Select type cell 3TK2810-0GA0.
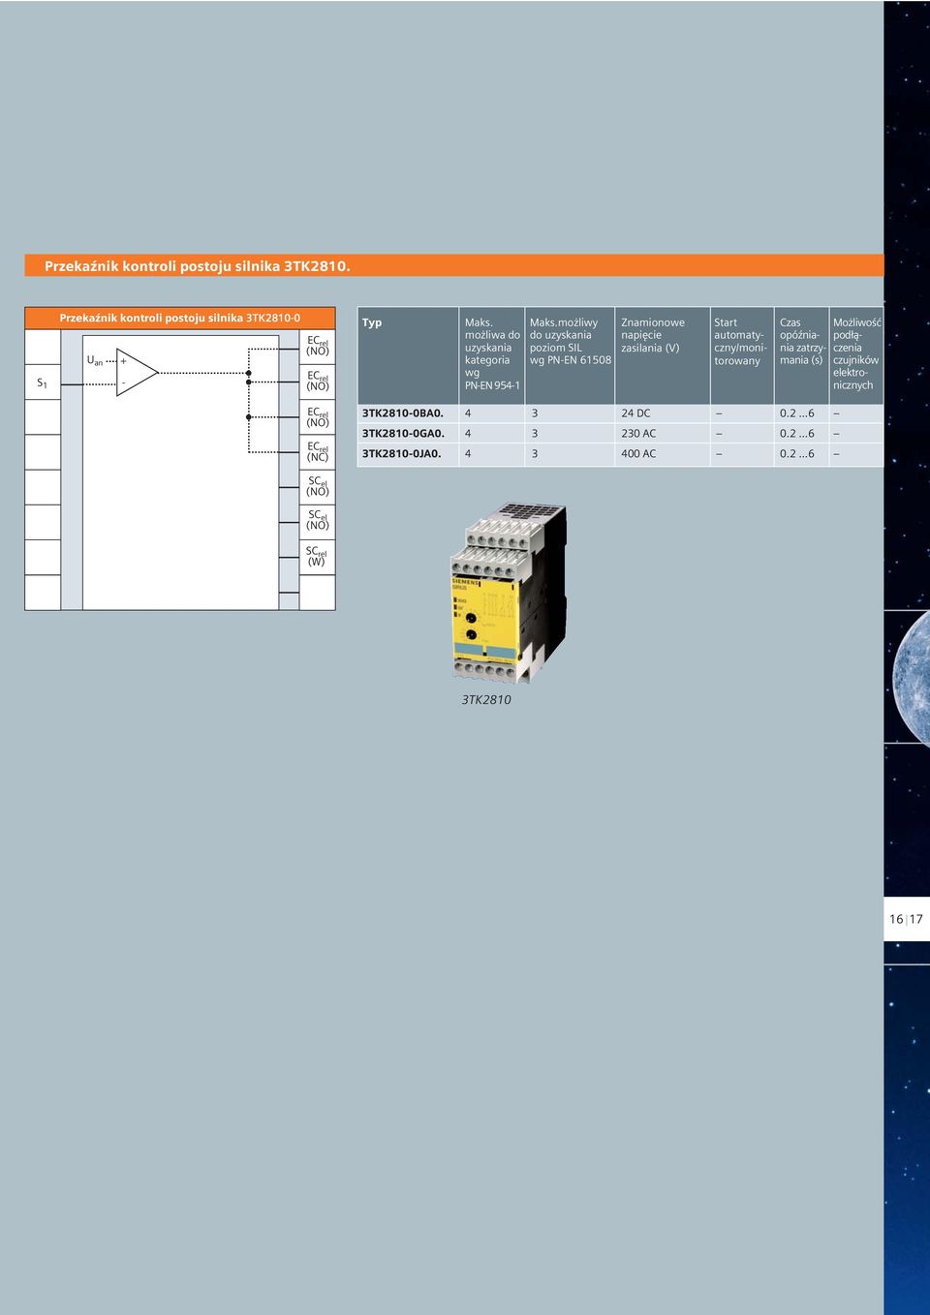Screen dimensions: 930x1315 pos(403,434)
